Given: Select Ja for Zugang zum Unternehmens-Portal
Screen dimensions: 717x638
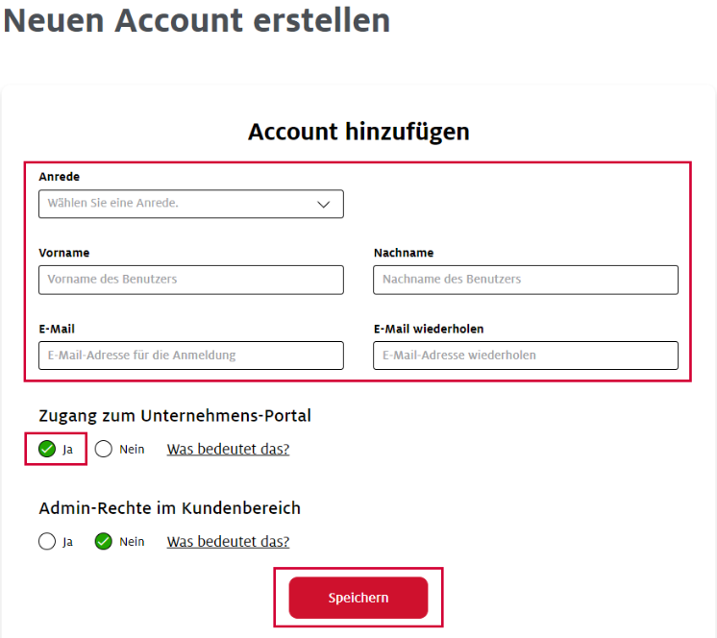Looking at the screenshot, I should [x=47, y=449].
